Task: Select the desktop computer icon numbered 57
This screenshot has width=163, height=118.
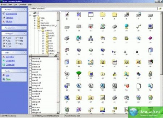Action: [67, 98]
